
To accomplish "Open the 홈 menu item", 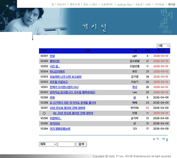I will click(53, 5).
